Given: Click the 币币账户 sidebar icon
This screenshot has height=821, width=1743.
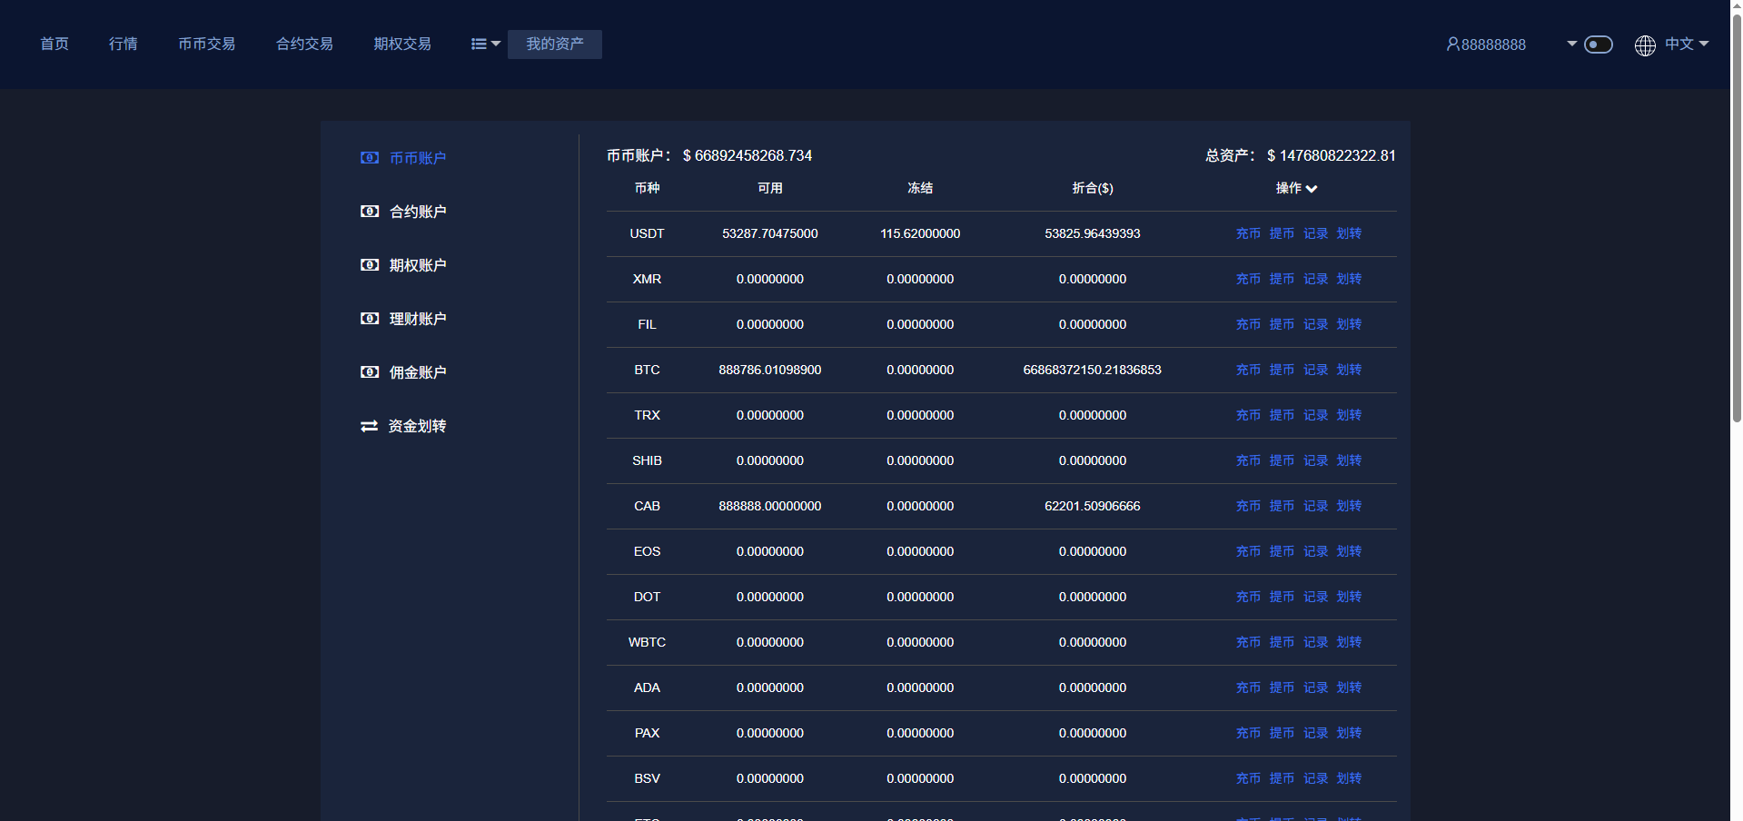Looking at the screenshot, I should [x=370, y=158].
